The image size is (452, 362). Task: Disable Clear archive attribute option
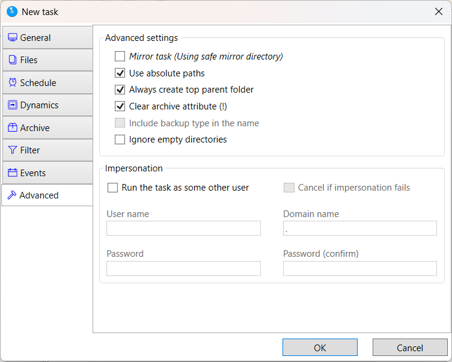tap(120, 106)
